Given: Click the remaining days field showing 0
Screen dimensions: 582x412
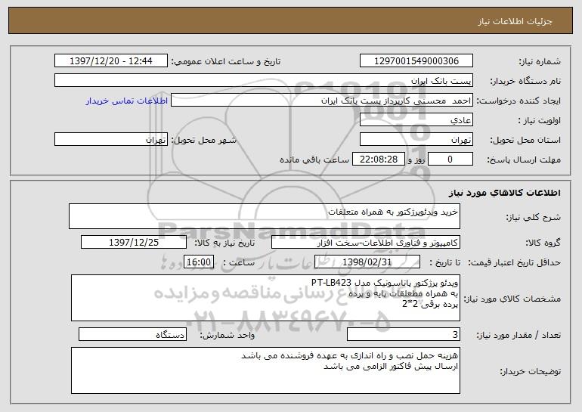Looking at the screenshot, I should [450, 160].
